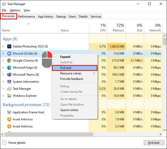Click the horizontal scrollbar thumb
The width and height of the screenshot is (167, 149).
[49, 134]
